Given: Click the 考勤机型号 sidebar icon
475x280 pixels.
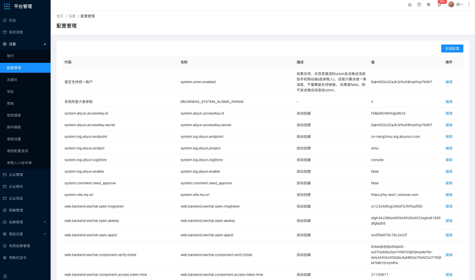Looking at the screenshot, I should [4, 258].
